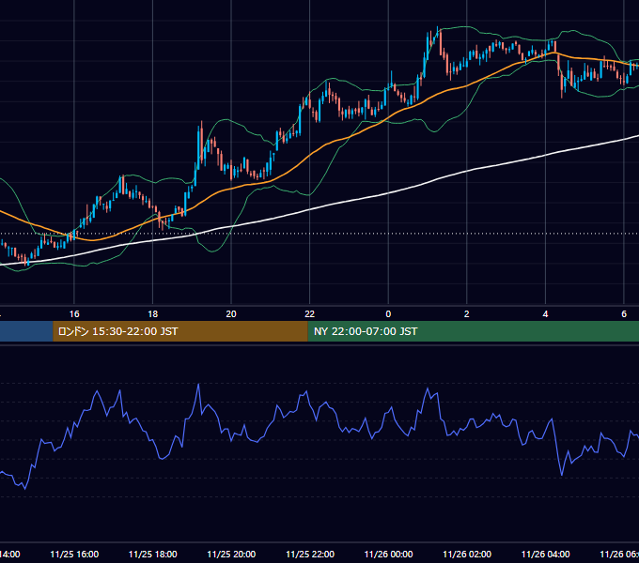Click the 18 hour label on upper time axis
This screenshot has width=639, height=563.
(x=153, y=314)
